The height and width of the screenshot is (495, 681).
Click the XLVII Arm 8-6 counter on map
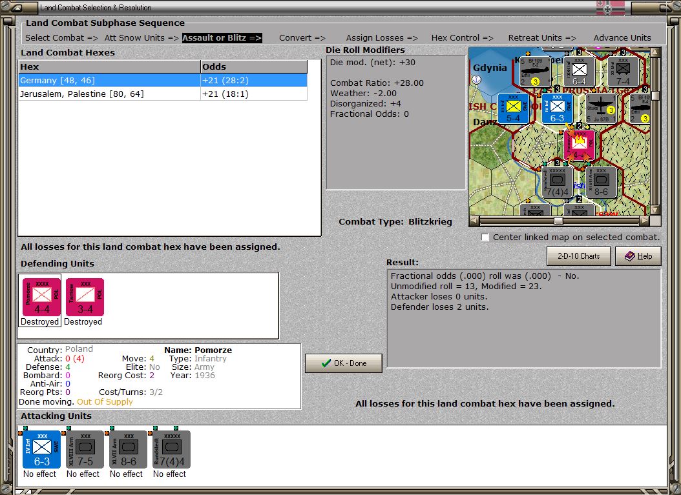[601, 182]
